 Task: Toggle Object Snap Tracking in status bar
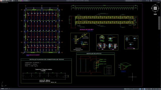[x=139, y=89]
